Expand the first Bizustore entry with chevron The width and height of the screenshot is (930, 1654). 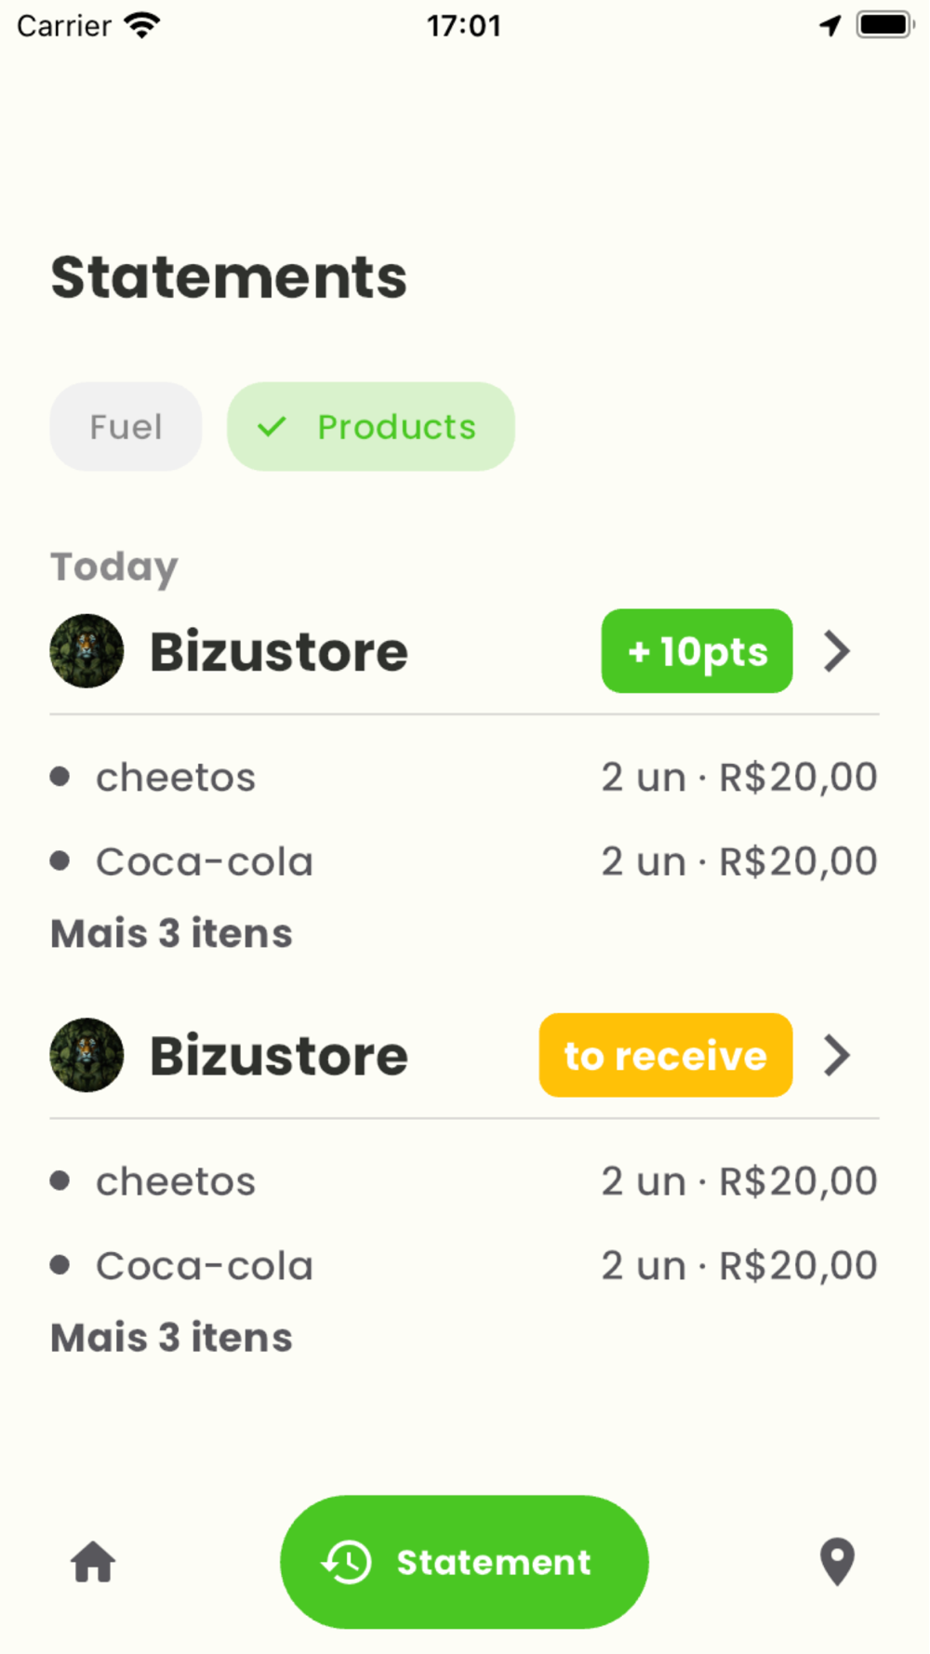pos(837,651)
